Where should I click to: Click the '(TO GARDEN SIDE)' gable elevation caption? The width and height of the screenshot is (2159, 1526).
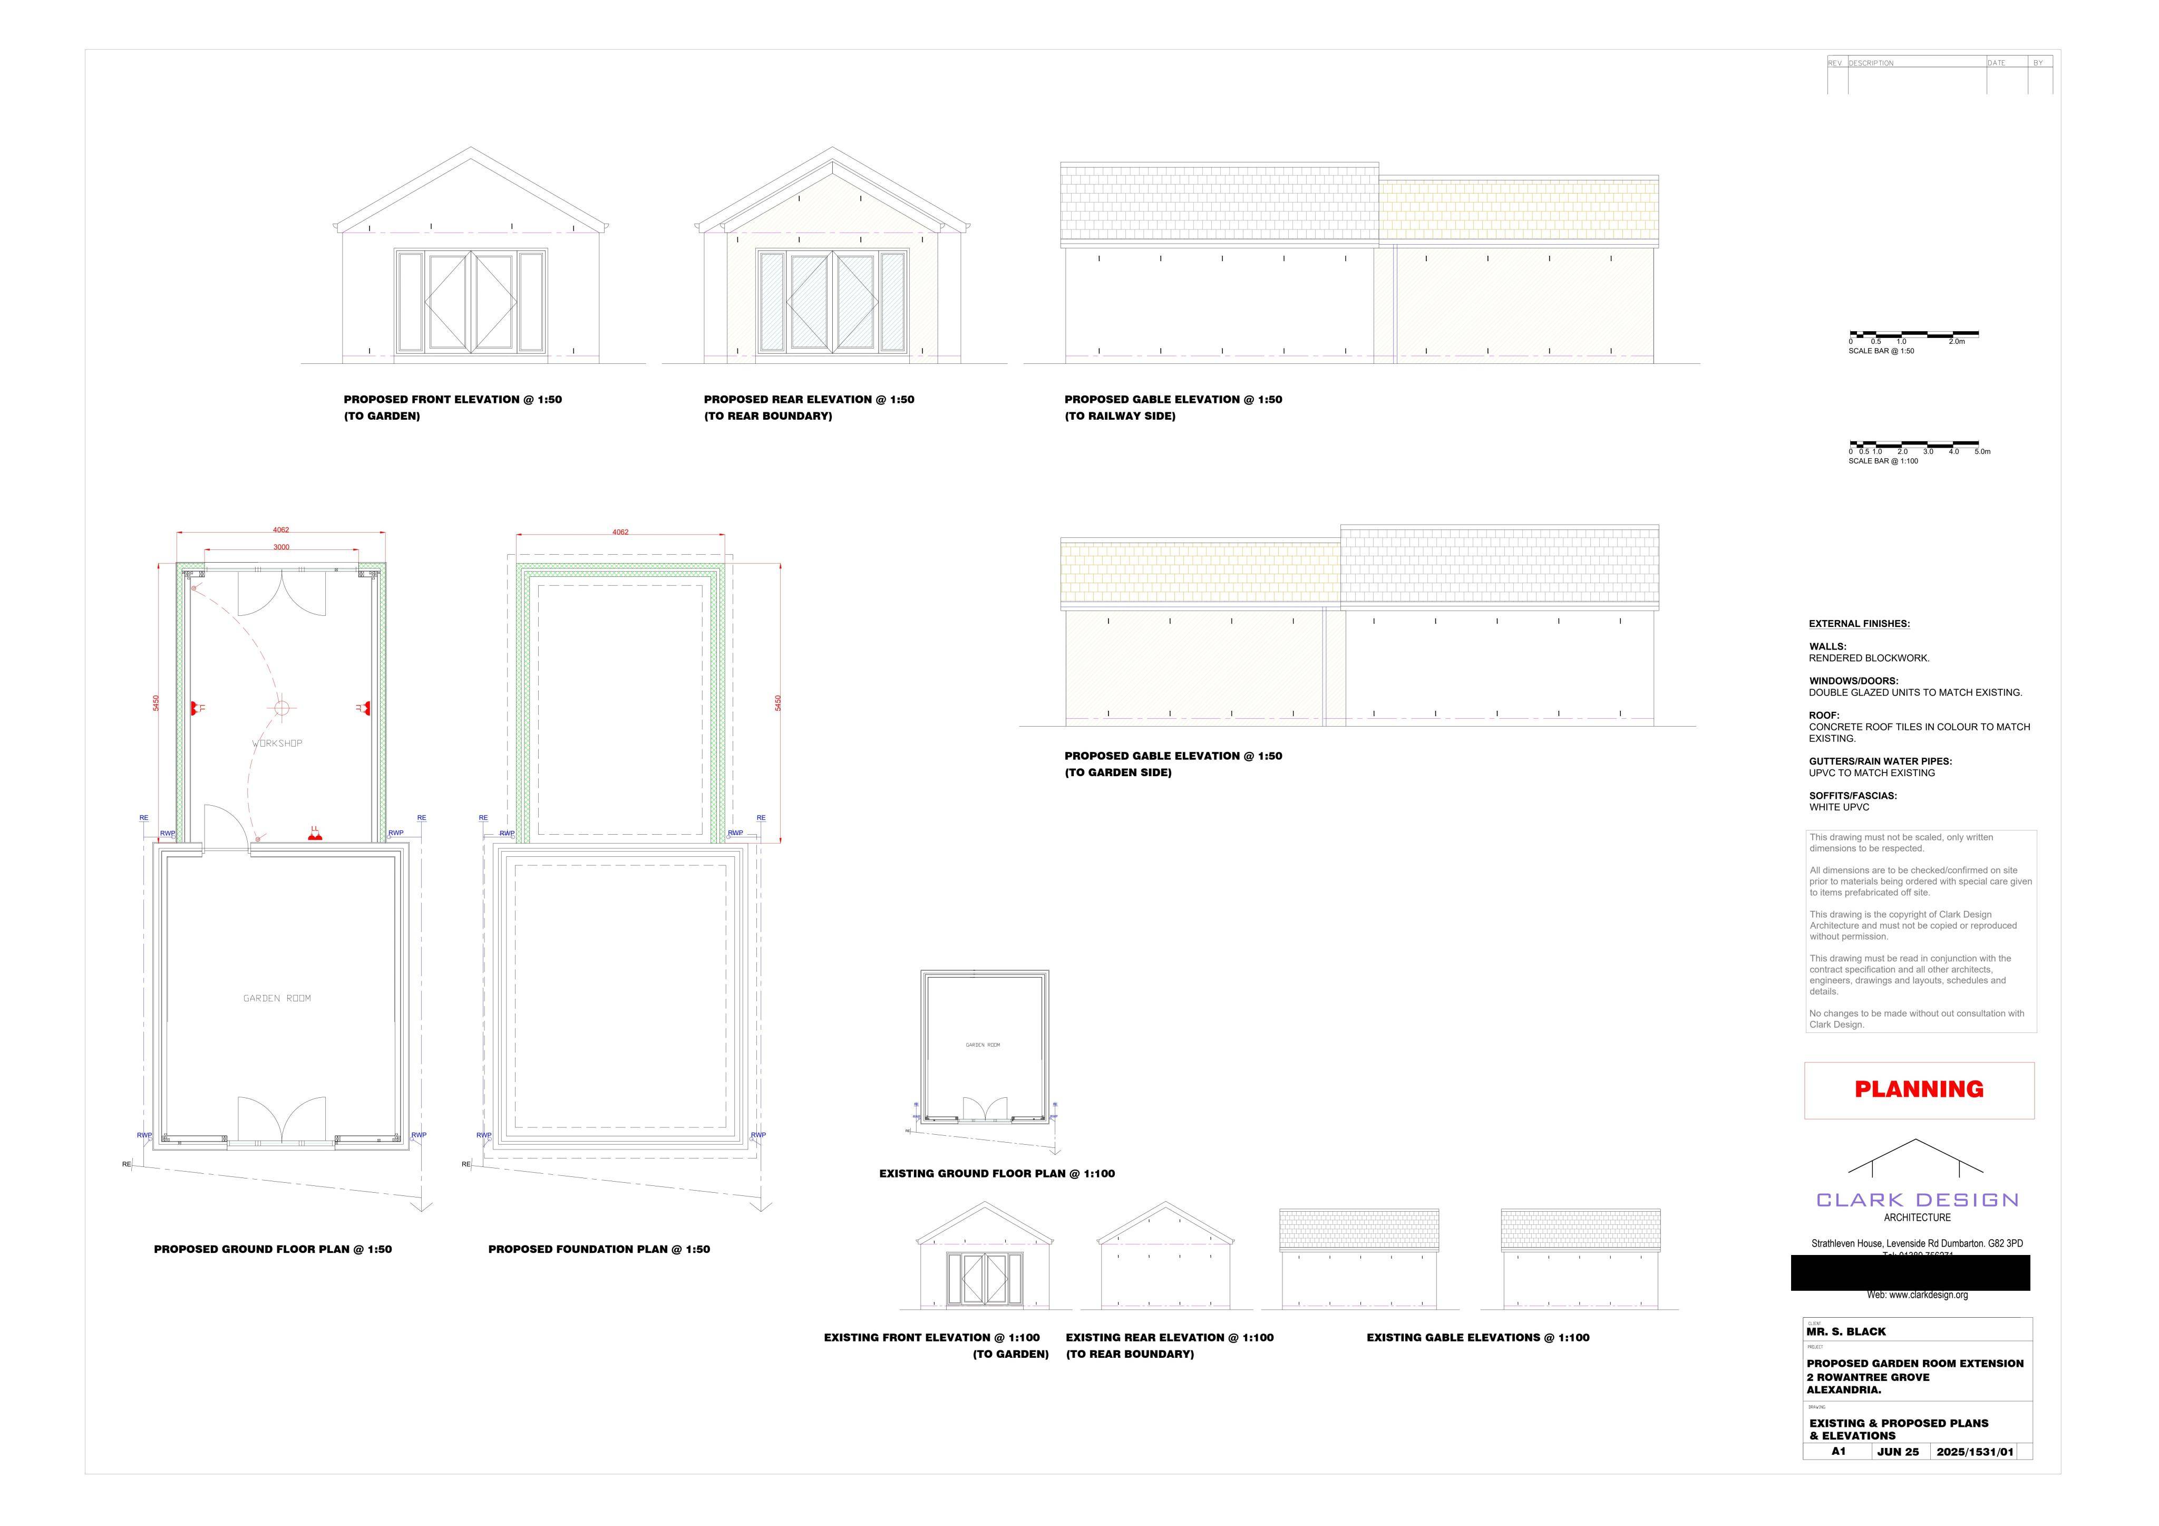[x=1118, y=772]
